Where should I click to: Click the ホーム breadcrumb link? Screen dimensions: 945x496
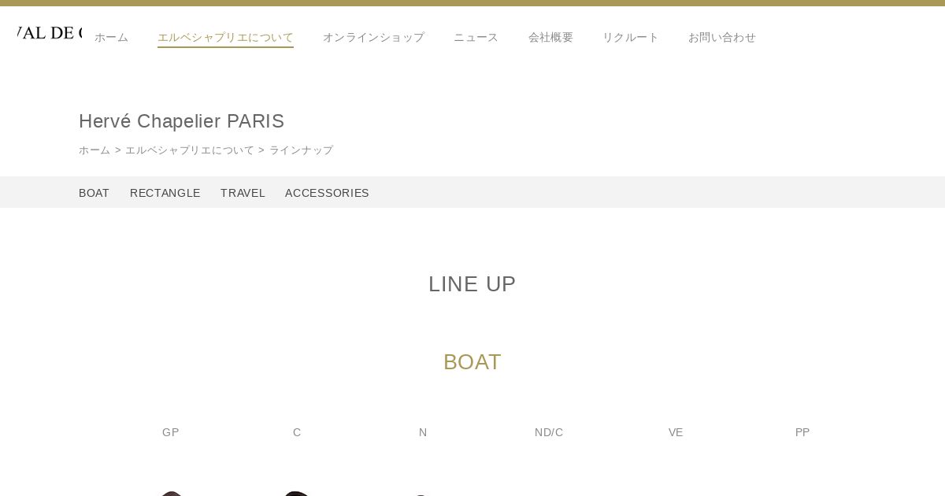click(x=94, y=150)
